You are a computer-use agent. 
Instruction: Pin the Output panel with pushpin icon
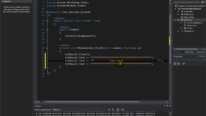coord(167,106)
